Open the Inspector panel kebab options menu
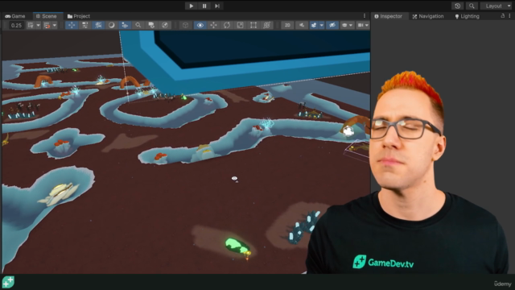This screenshot has height=290, width=515. point(509,16)
